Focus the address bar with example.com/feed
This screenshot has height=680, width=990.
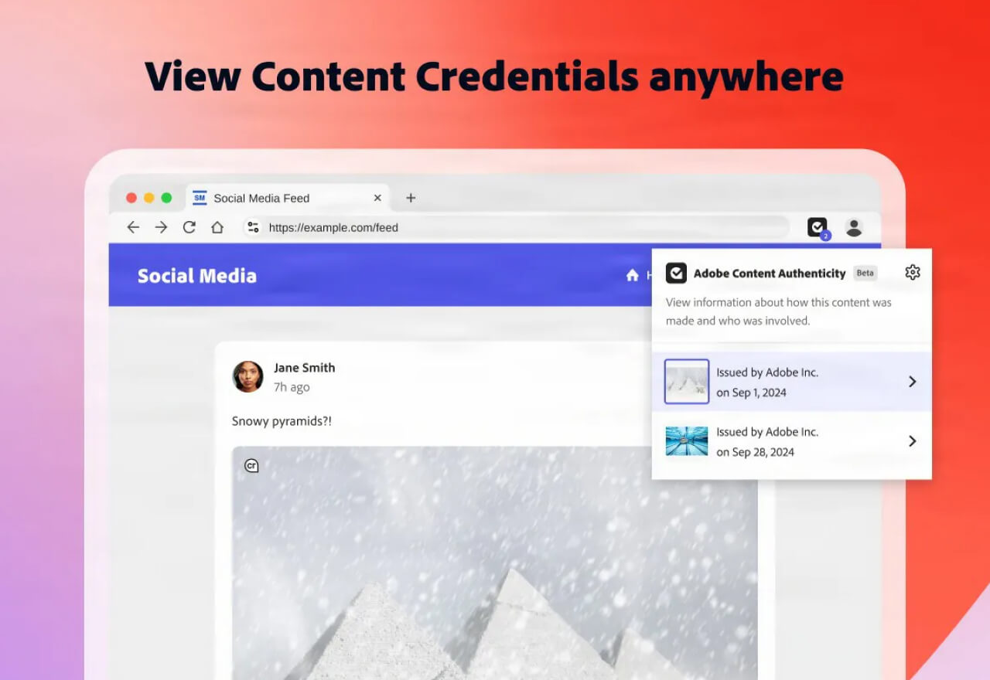pos(517,227)
